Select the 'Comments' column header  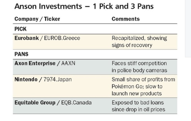point(126,19)
